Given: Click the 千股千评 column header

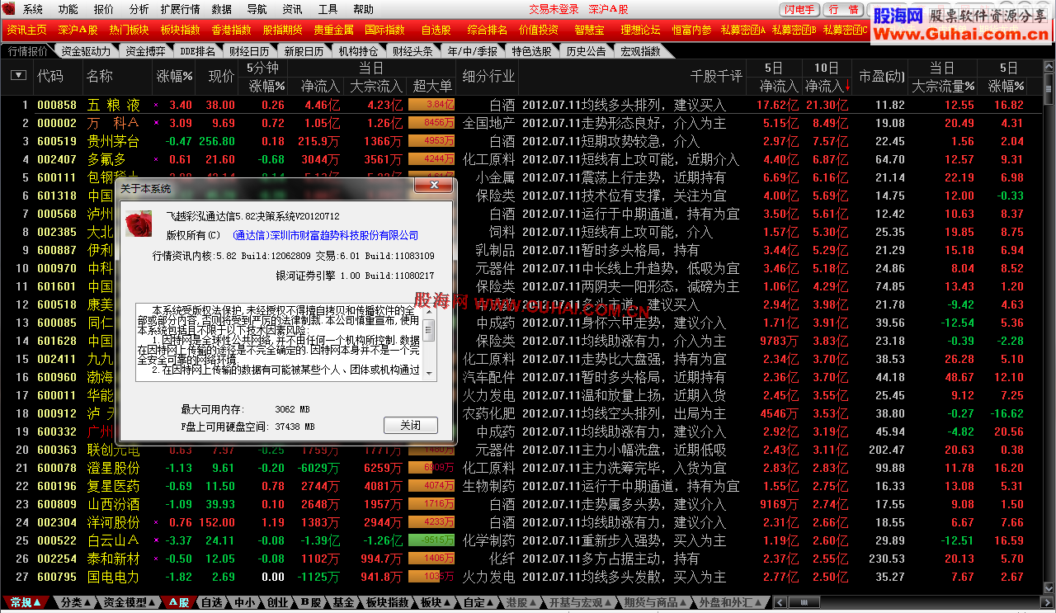Looking at the screenshot, I should [x=715, y=76].
